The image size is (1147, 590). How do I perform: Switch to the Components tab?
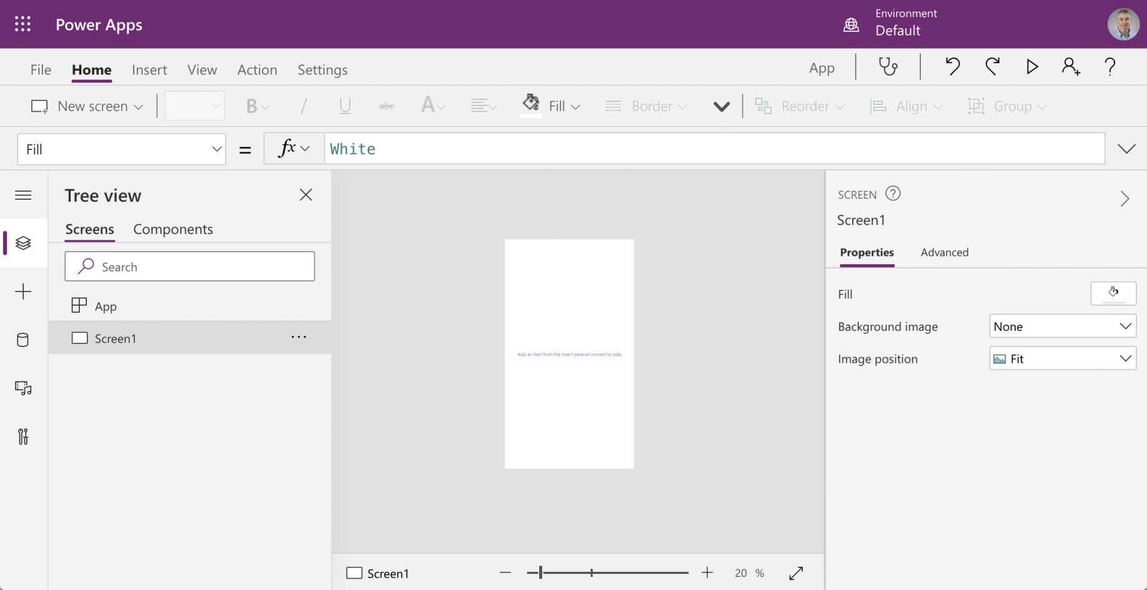tap(173, 229)
